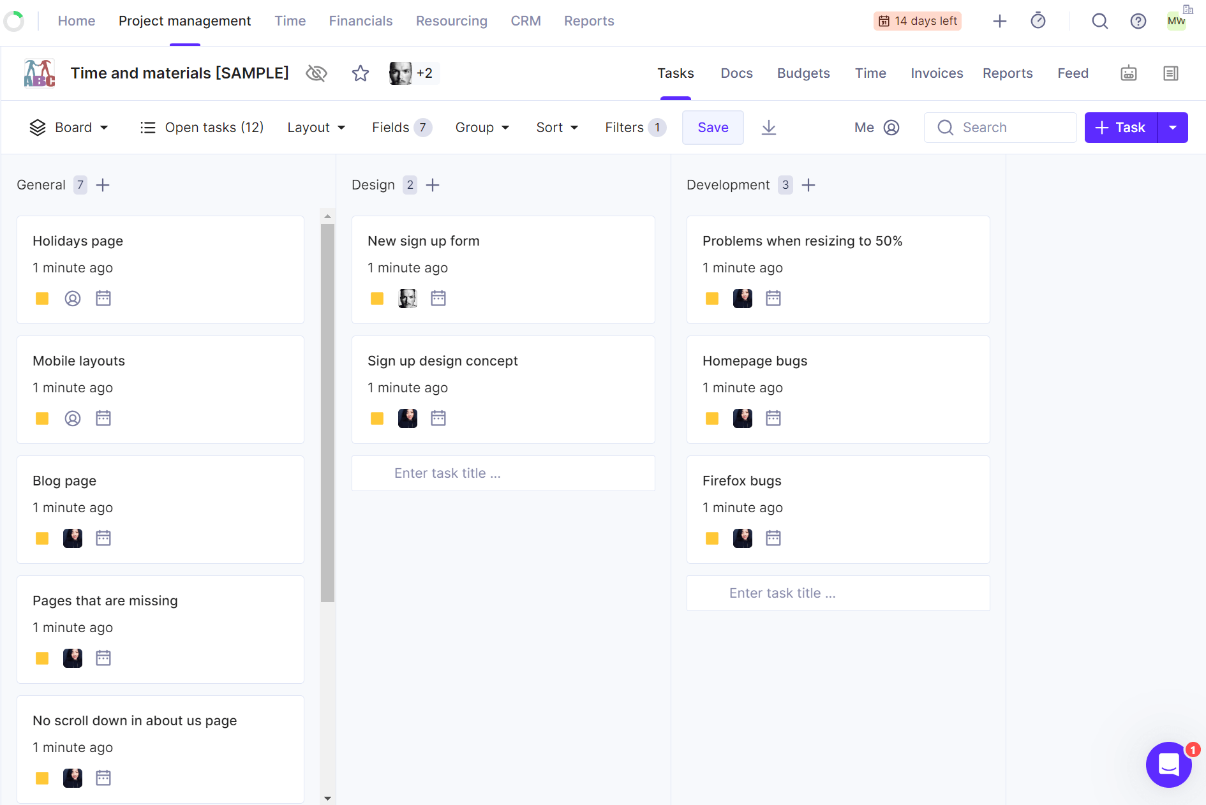Viewport: 1206px width, 805px height.
Task: Click the timer stopwatch icon in top bar
Action: (x=1038, y=21)
